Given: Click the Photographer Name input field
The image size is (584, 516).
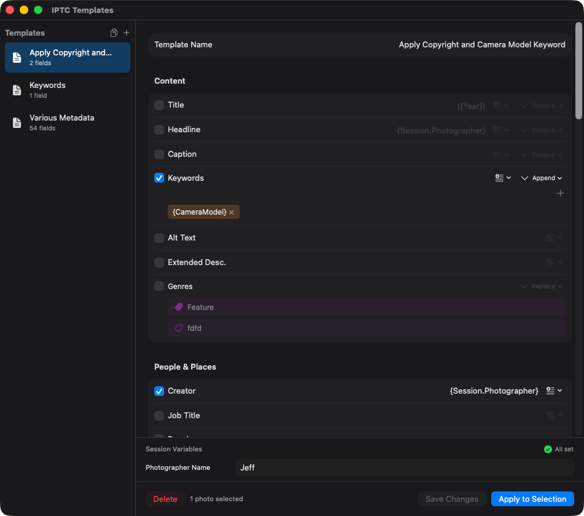Looking at the screenshot, I should tap(405, 467).
